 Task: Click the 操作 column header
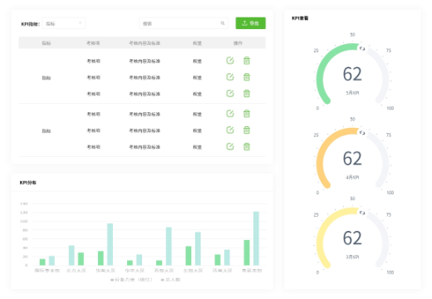pyautogui.click(x=238, y=43)
